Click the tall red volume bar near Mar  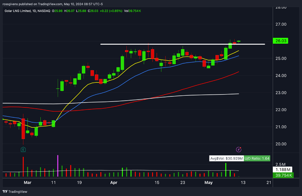click(x=23, y=167)
